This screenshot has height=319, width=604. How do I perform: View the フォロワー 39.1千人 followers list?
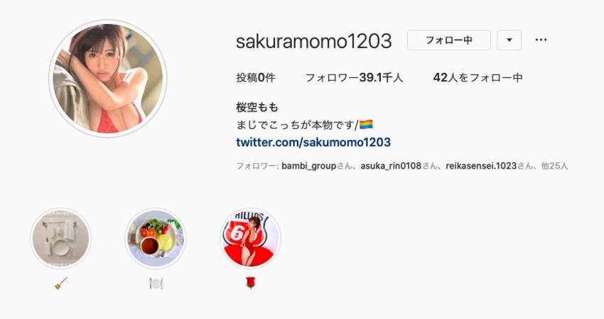coord(354,78)
